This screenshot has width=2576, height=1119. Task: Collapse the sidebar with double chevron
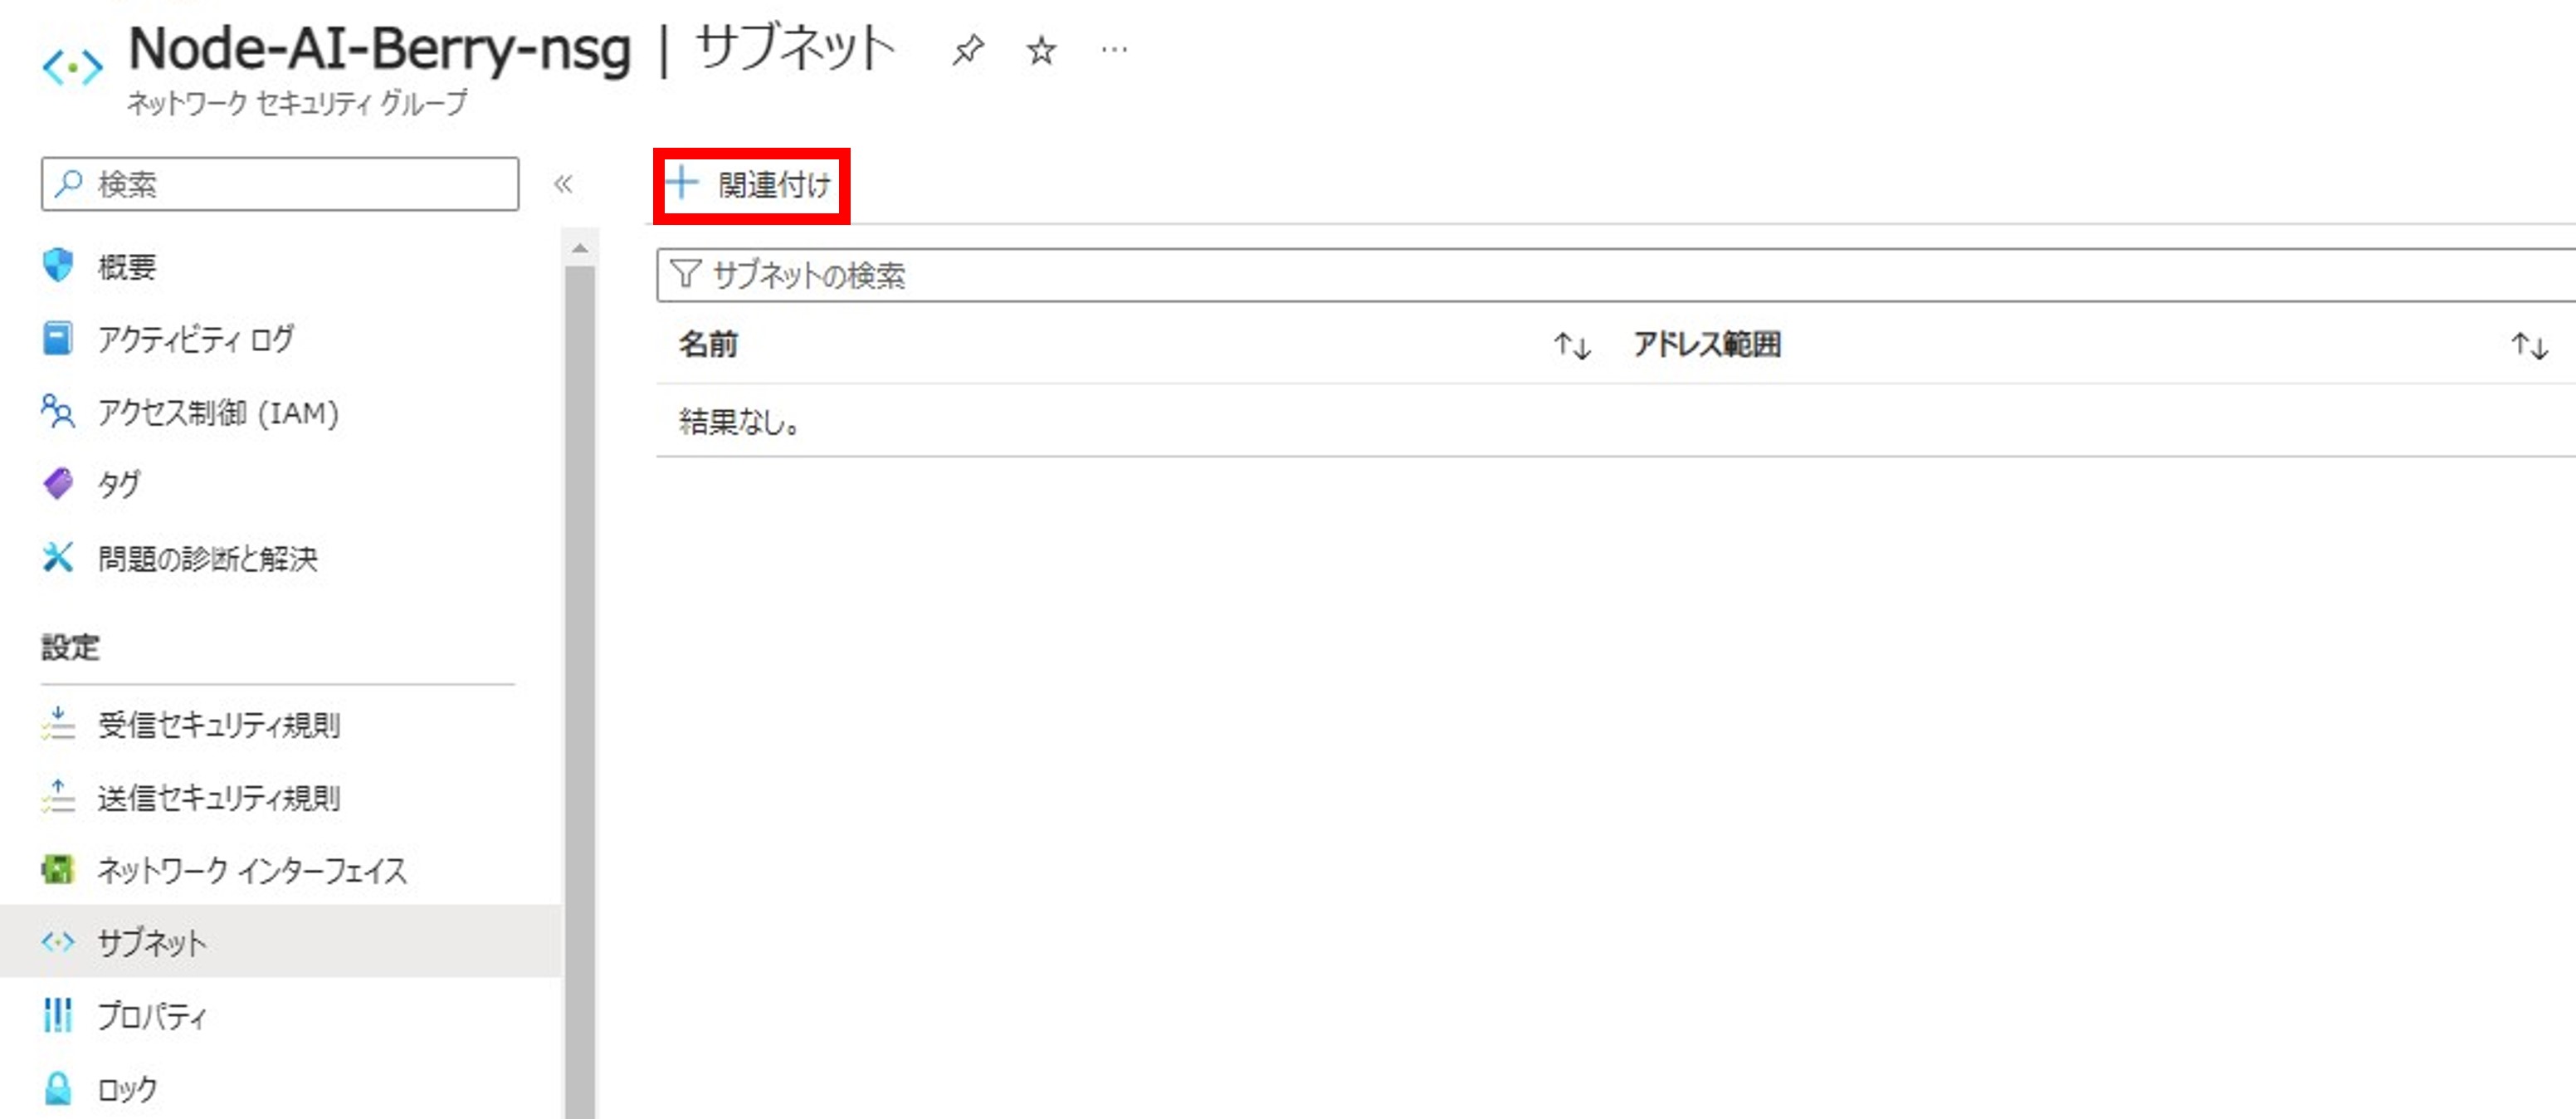[563, 184]
